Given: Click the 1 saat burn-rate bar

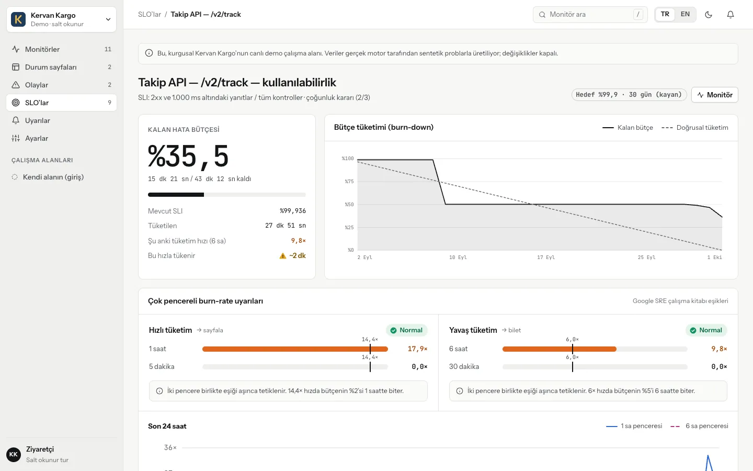Looking at the screenshot, I should (295, 349).
